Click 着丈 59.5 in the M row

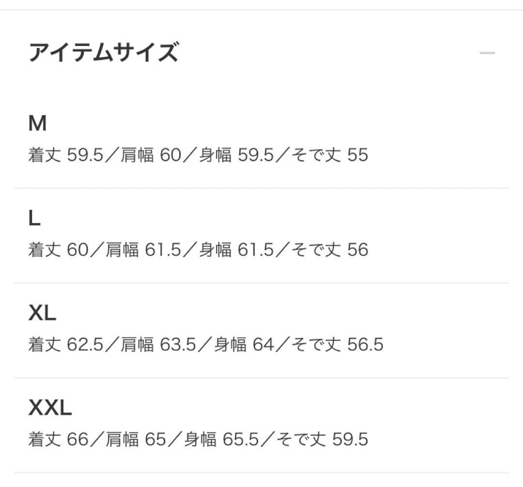(x=66, y=155)
